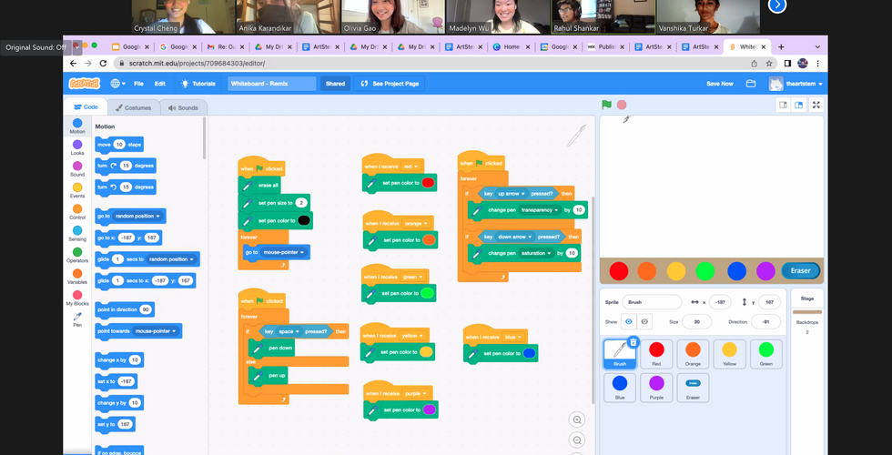Click the Scratch logo
This screenshot has height=455, width=892.
[x=84, y=84]
